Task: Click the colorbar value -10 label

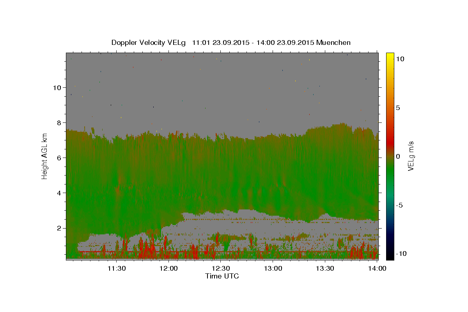Action: pos(401,253)
